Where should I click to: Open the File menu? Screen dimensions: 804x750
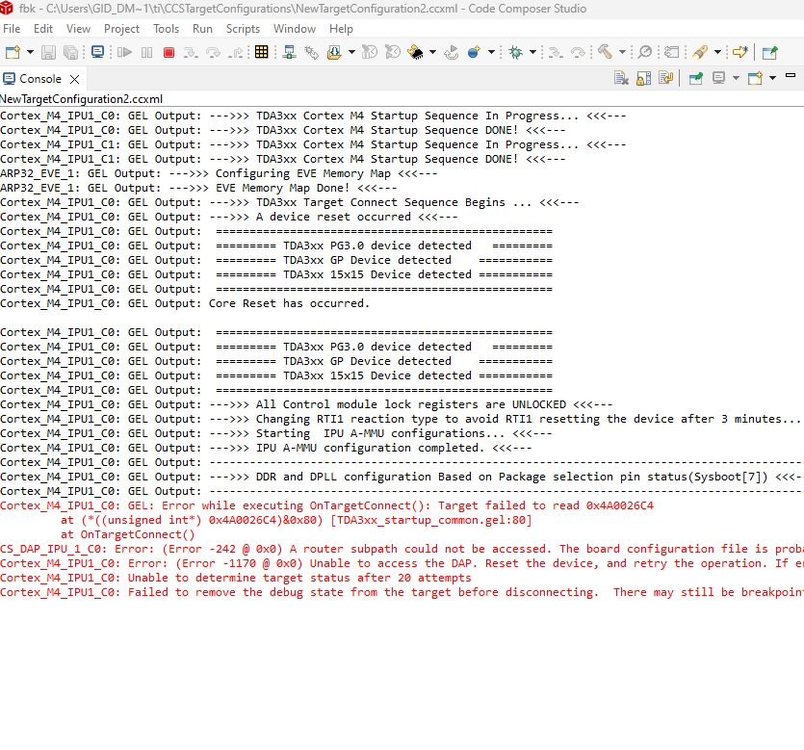[12, 29]
